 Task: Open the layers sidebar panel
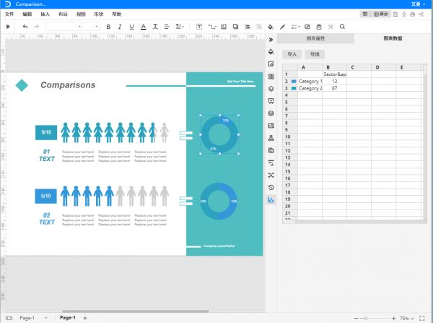point(271,89)
